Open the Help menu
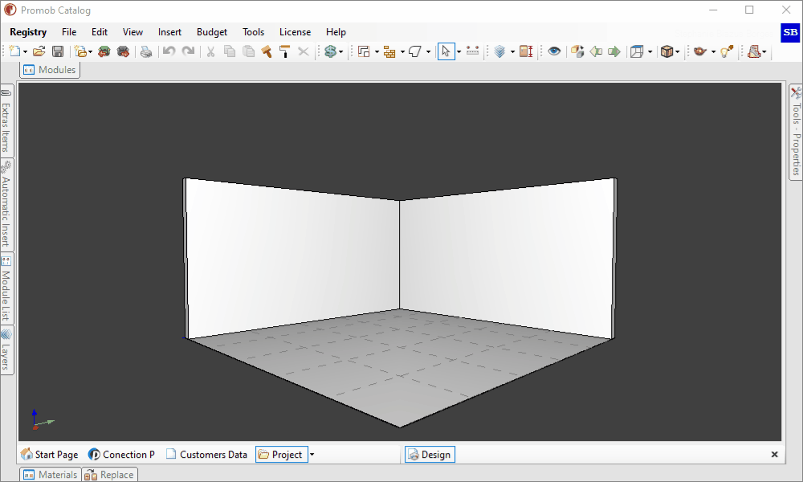The image size is (803, 482). point(336,32)
